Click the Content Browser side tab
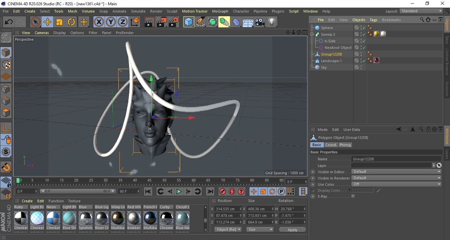This screenshot has height=240, width=450. (x=447, y=62)
